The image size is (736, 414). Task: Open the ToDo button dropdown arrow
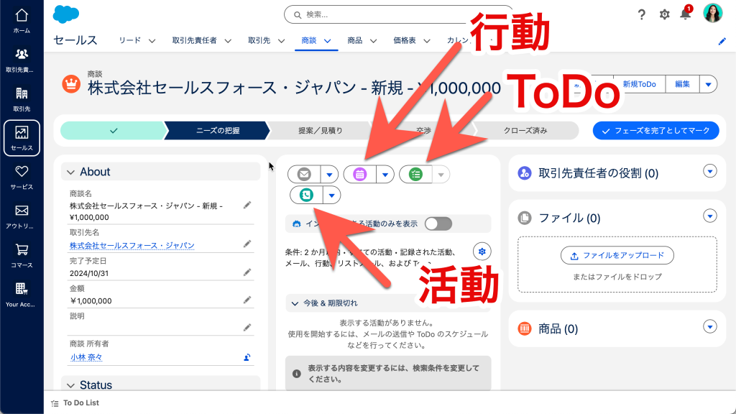coord(441,175)
